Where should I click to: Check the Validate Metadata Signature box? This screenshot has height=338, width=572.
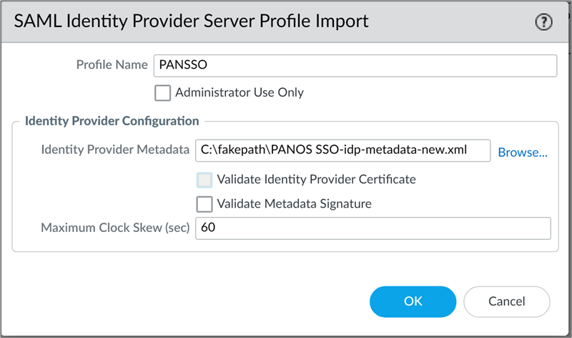click(x=204, y=204)
